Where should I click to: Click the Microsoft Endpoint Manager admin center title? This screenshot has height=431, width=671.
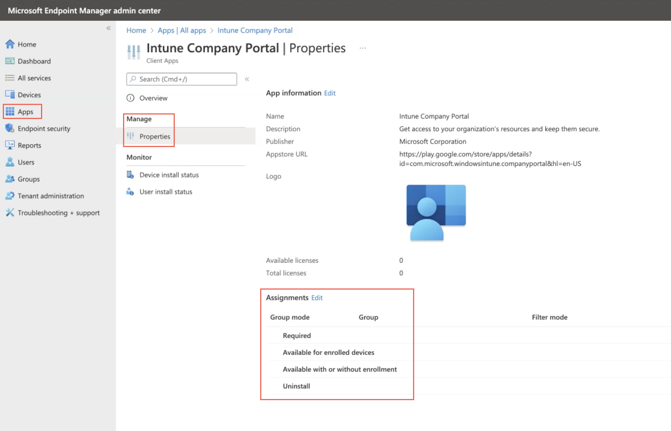click(x=84, y=11)
